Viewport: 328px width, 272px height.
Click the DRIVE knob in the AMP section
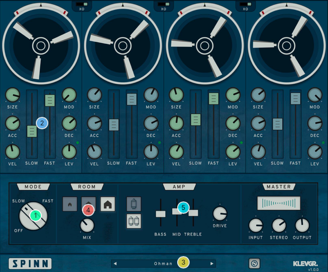click(220, 213)
